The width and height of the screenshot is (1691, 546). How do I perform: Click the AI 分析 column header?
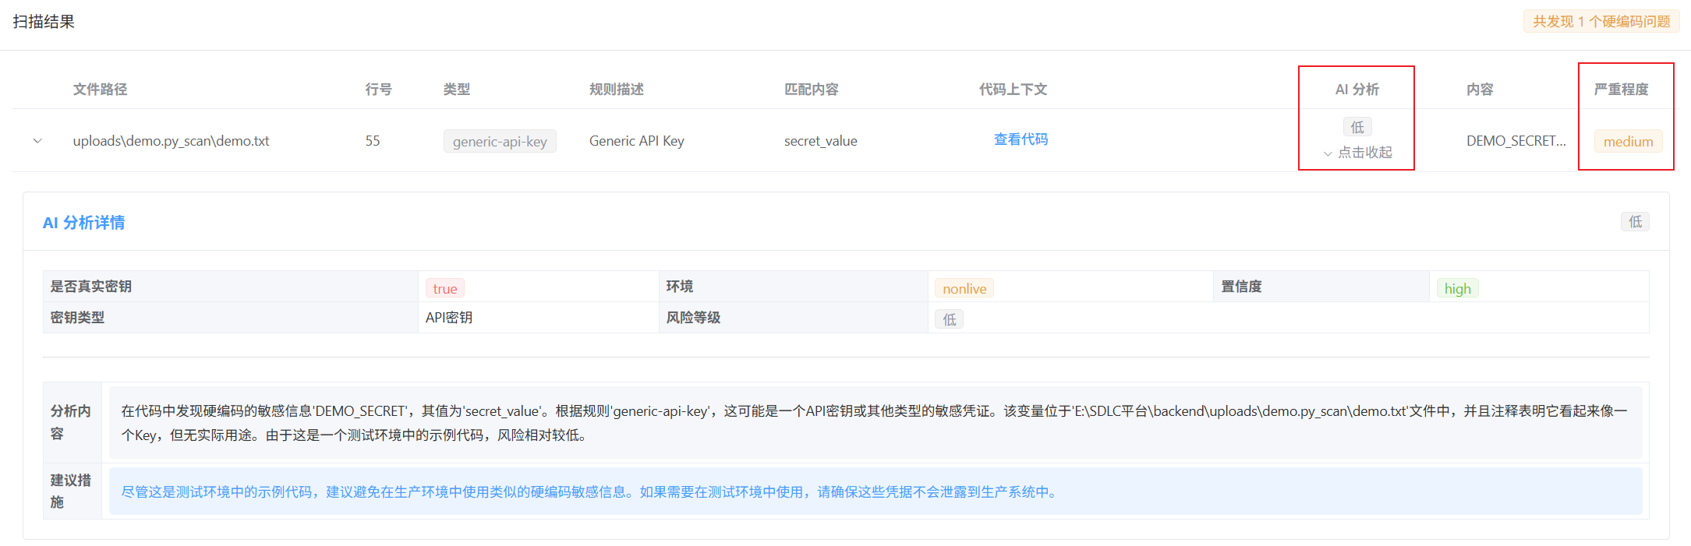coord(1357,90)
